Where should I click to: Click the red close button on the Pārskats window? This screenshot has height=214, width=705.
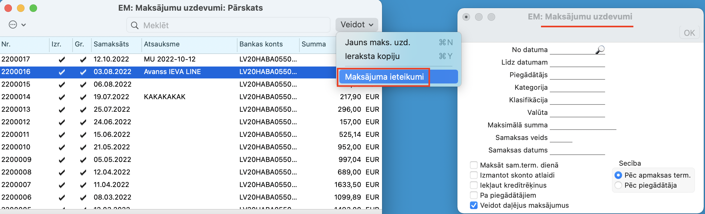pyautogui.click(x=8, y=8)
